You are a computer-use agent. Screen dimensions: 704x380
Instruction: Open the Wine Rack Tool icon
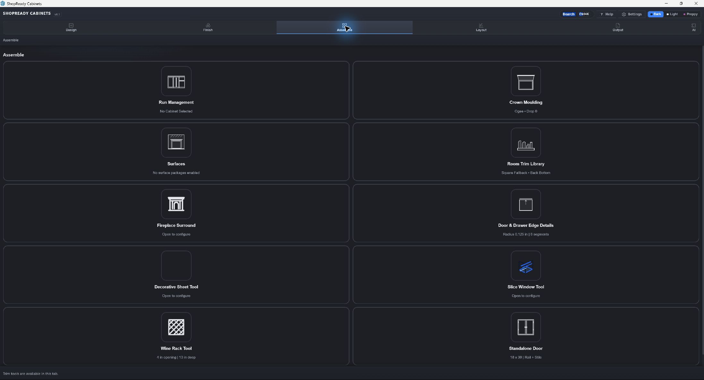click(x=176, y=327)
